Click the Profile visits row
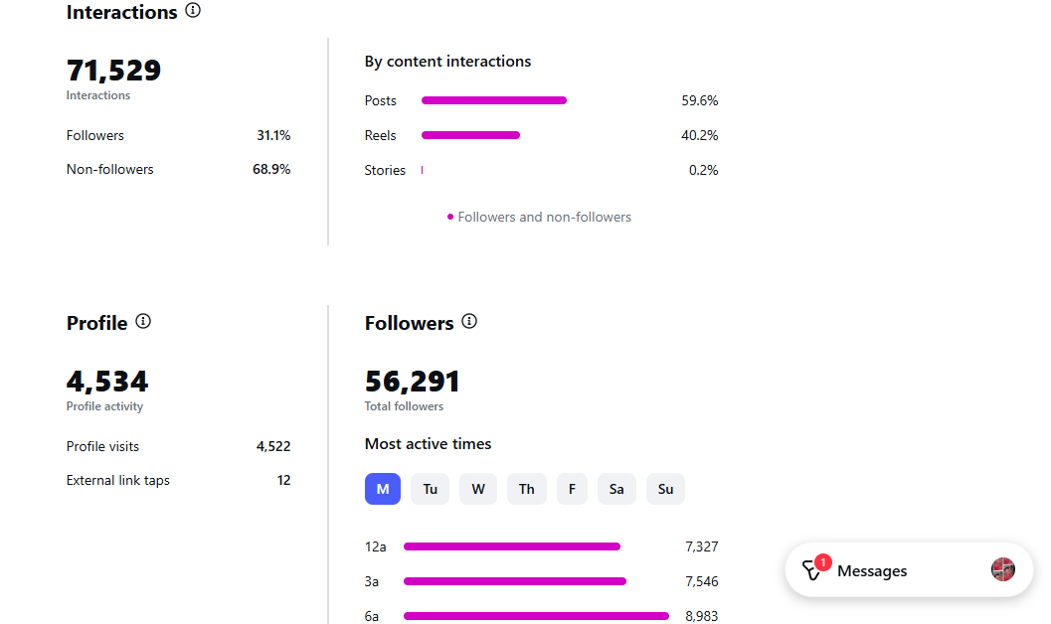This screenshot has height=624, width=1051. tap(178, 446)
